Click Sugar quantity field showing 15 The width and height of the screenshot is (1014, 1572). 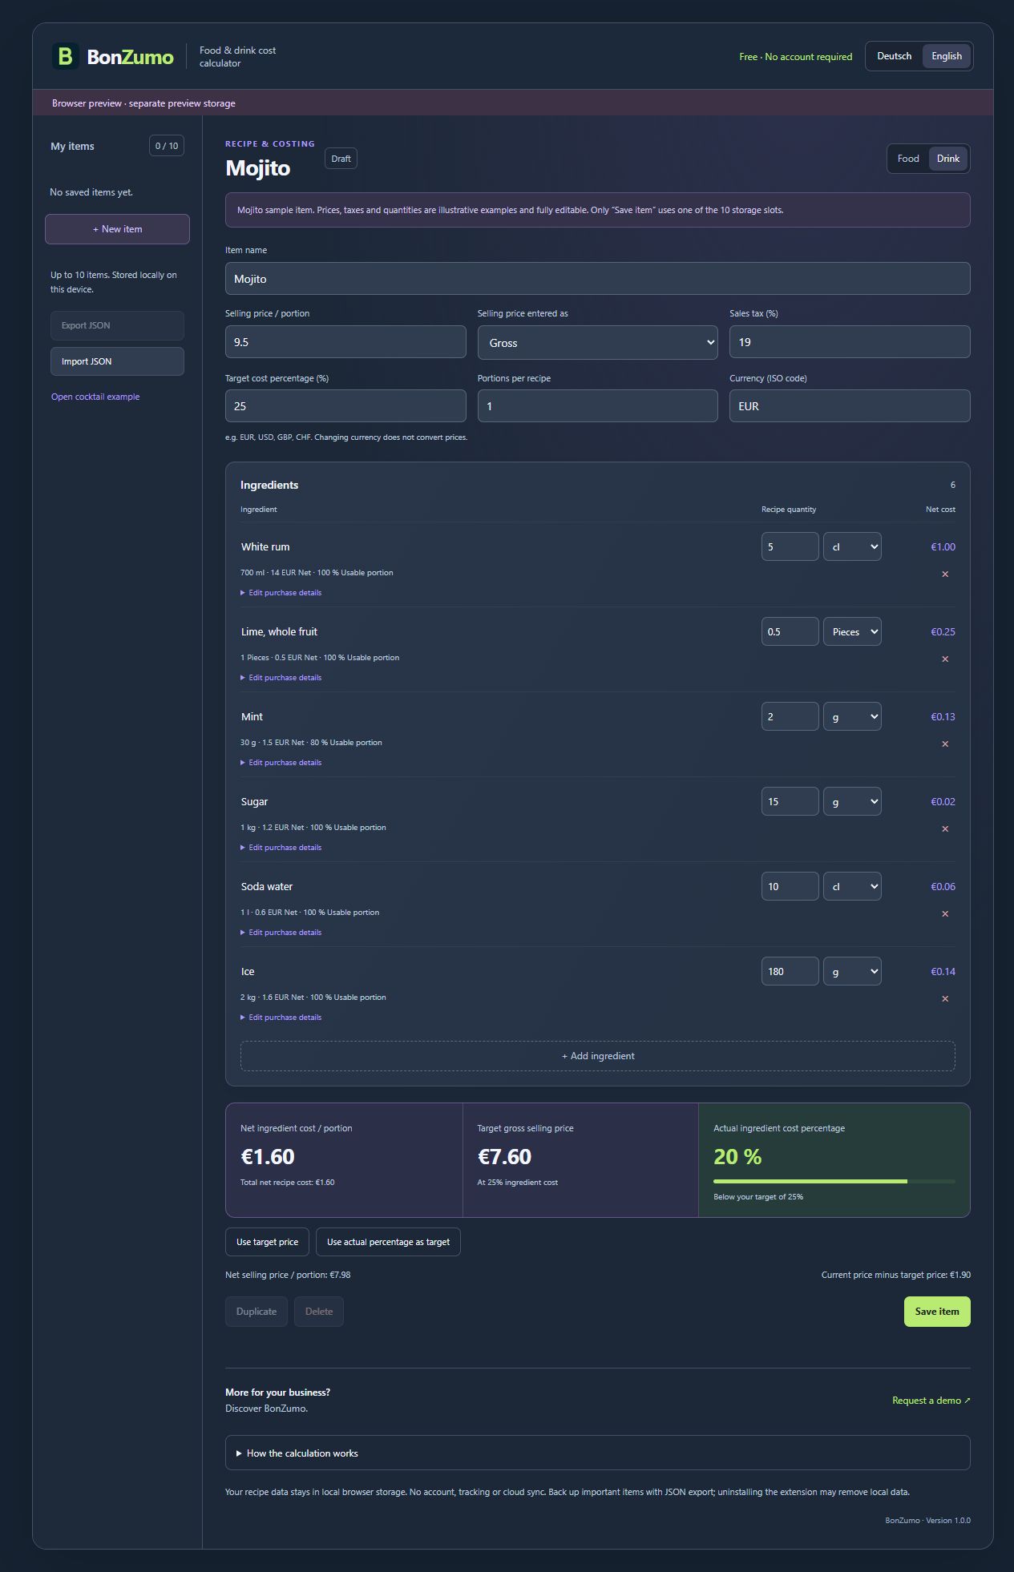[790, 801]
